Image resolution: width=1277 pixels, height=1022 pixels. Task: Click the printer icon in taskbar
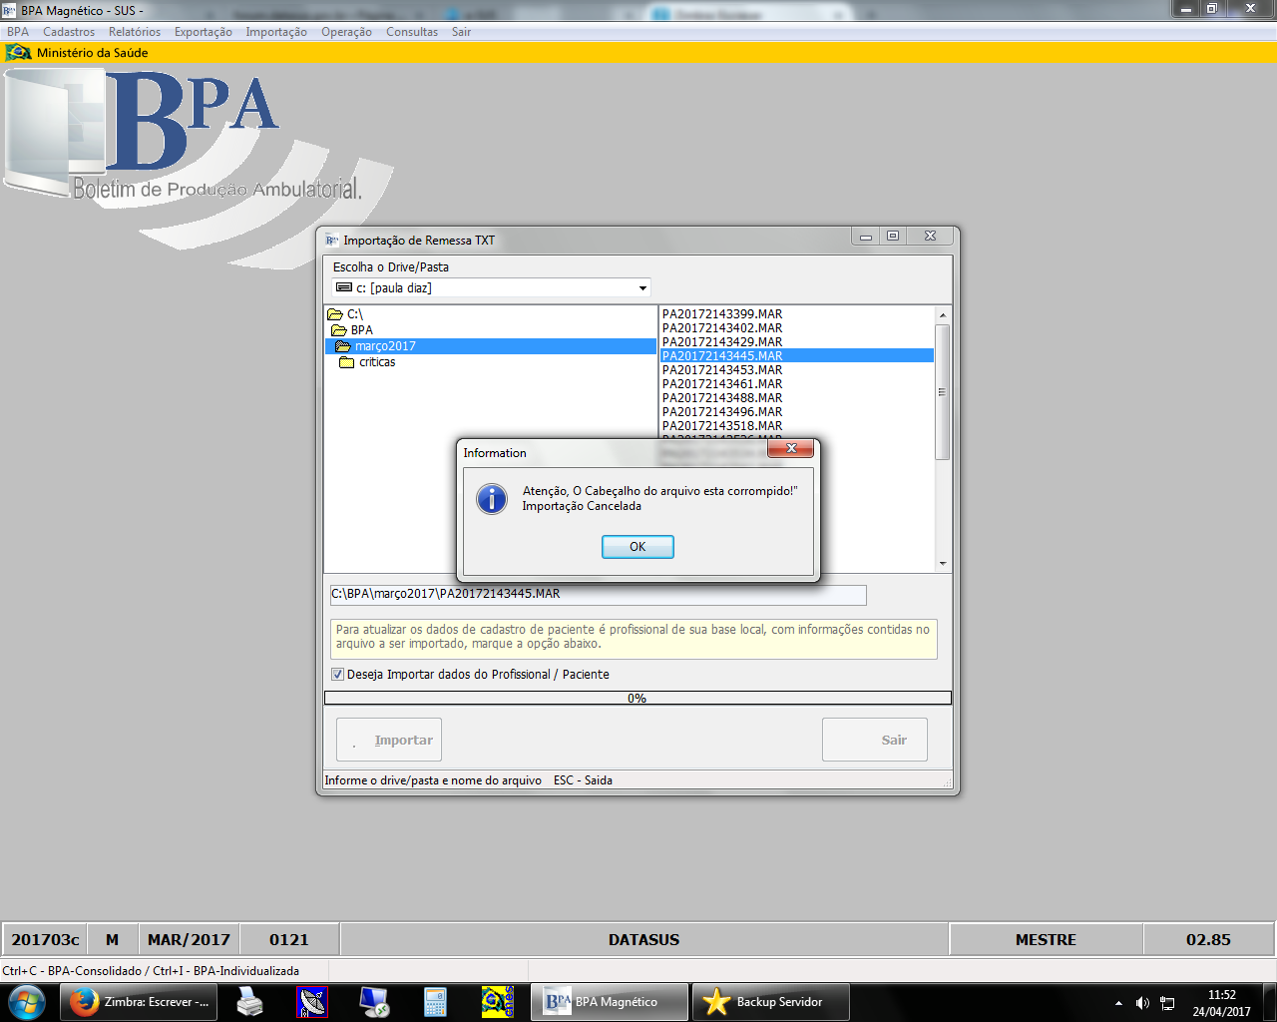pos(249,1002)
